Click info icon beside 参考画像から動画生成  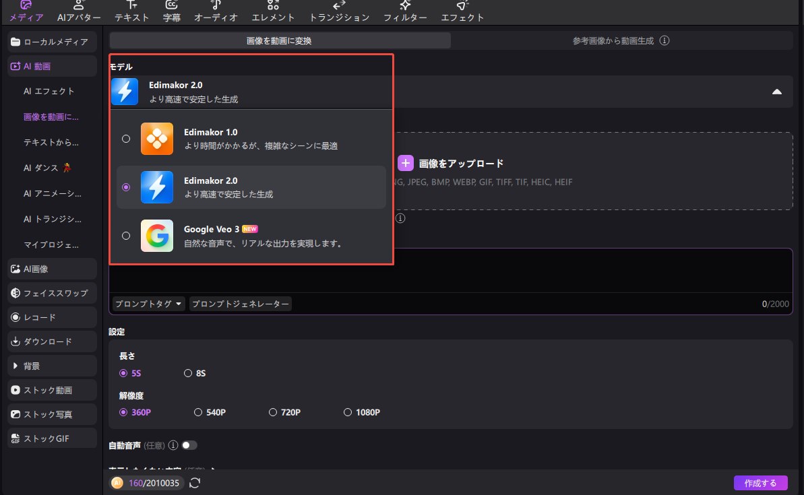coord(664,40)
